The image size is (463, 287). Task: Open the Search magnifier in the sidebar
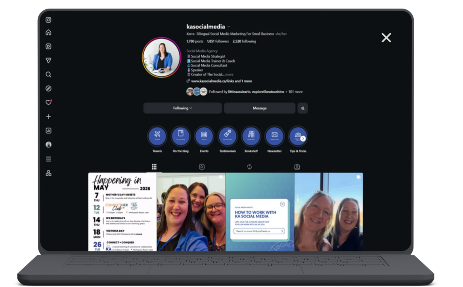pos(48,75)
